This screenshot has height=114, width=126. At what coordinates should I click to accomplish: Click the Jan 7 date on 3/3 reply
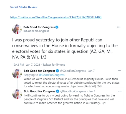(92, 91)
